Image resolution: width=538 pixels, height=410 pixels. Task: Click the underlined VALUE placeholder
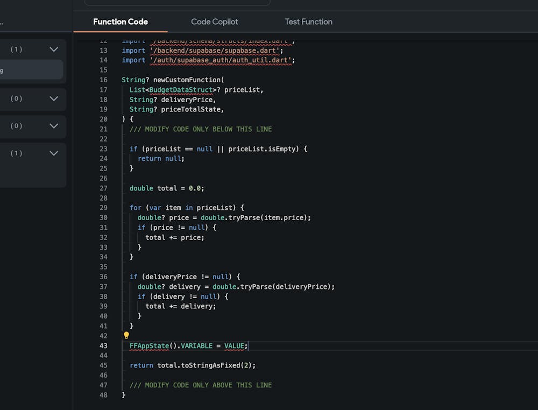click(x=235, y=345)
